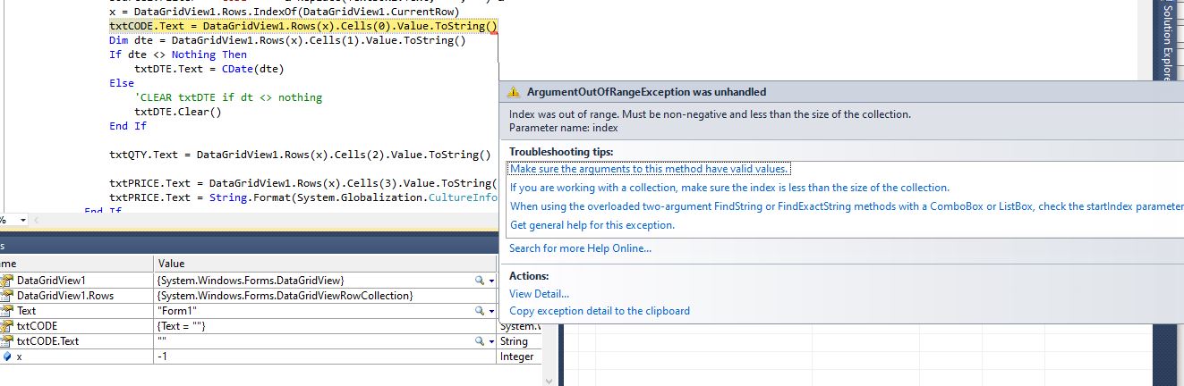Screen dimensions: 1184x386
Task: Click the green 'CLEAR txtDTE' comment line
Action: (x=228, y=97)
